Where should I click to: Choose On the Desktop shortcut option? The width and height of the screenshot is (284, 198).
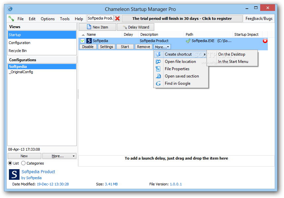(232, 54)
